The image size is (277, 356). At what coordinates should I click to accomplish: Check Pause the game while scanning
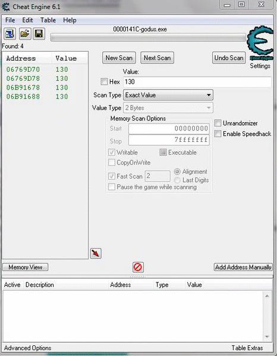(x=111, y=187)
